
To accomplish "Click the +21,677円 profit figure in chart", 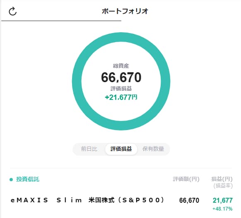I will pyautogui.click(x=121, y=97).
